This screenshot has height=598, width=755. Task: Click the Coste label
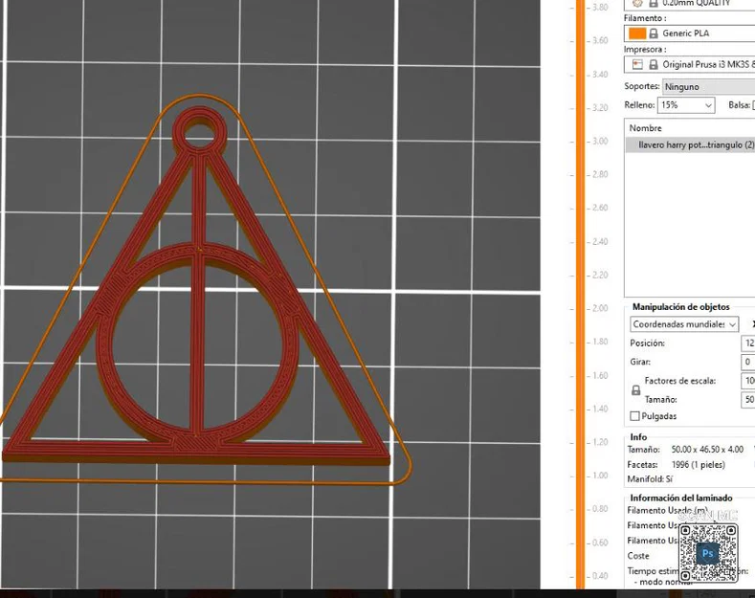[x=638, y=556]
